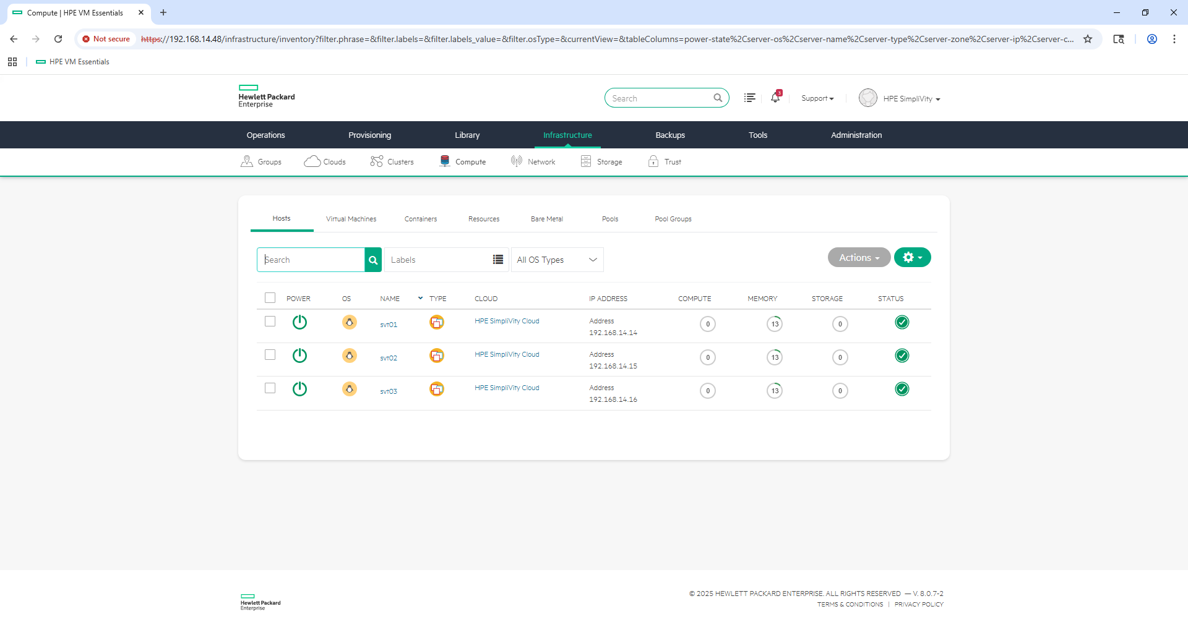Open the svt02 host link
Image resolution: width=1188 pixels, height=643 pixels.
click(x=389, y=358)
